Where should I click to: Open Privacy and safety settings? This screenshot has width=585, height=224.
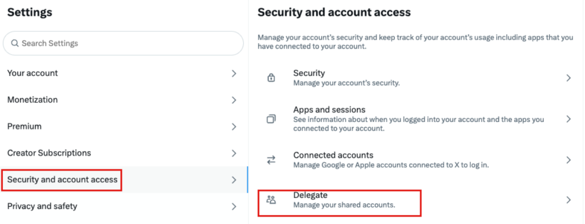tap(42, 206)
